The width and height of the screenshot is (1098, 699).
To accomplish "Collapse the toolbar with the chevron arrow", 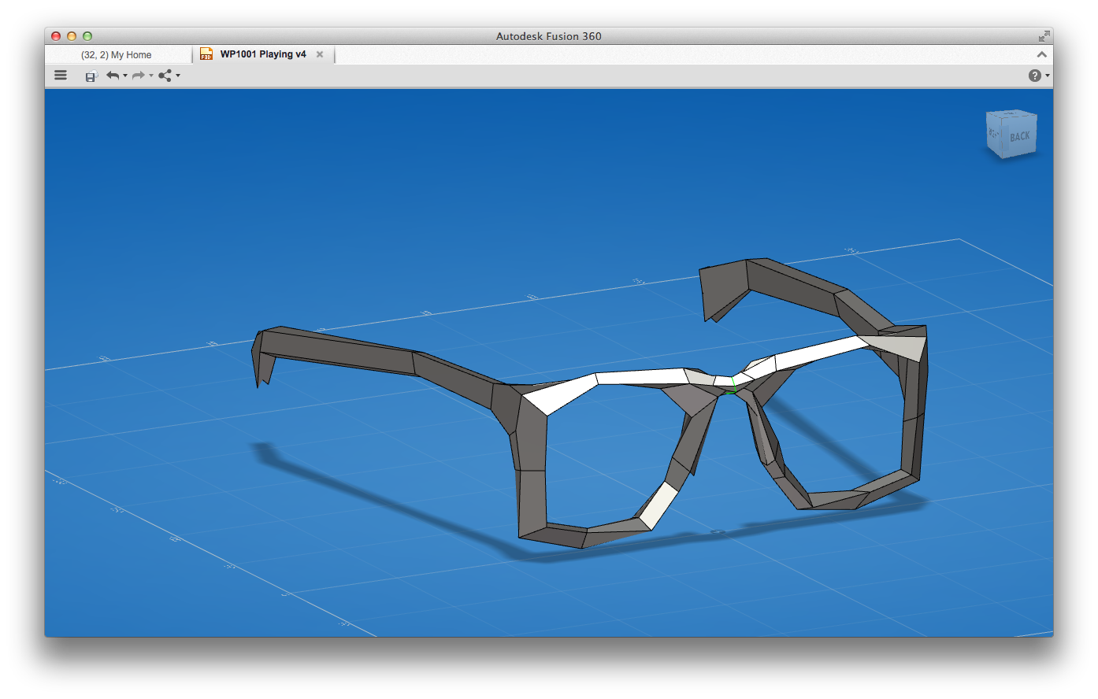I will 1041,54.
